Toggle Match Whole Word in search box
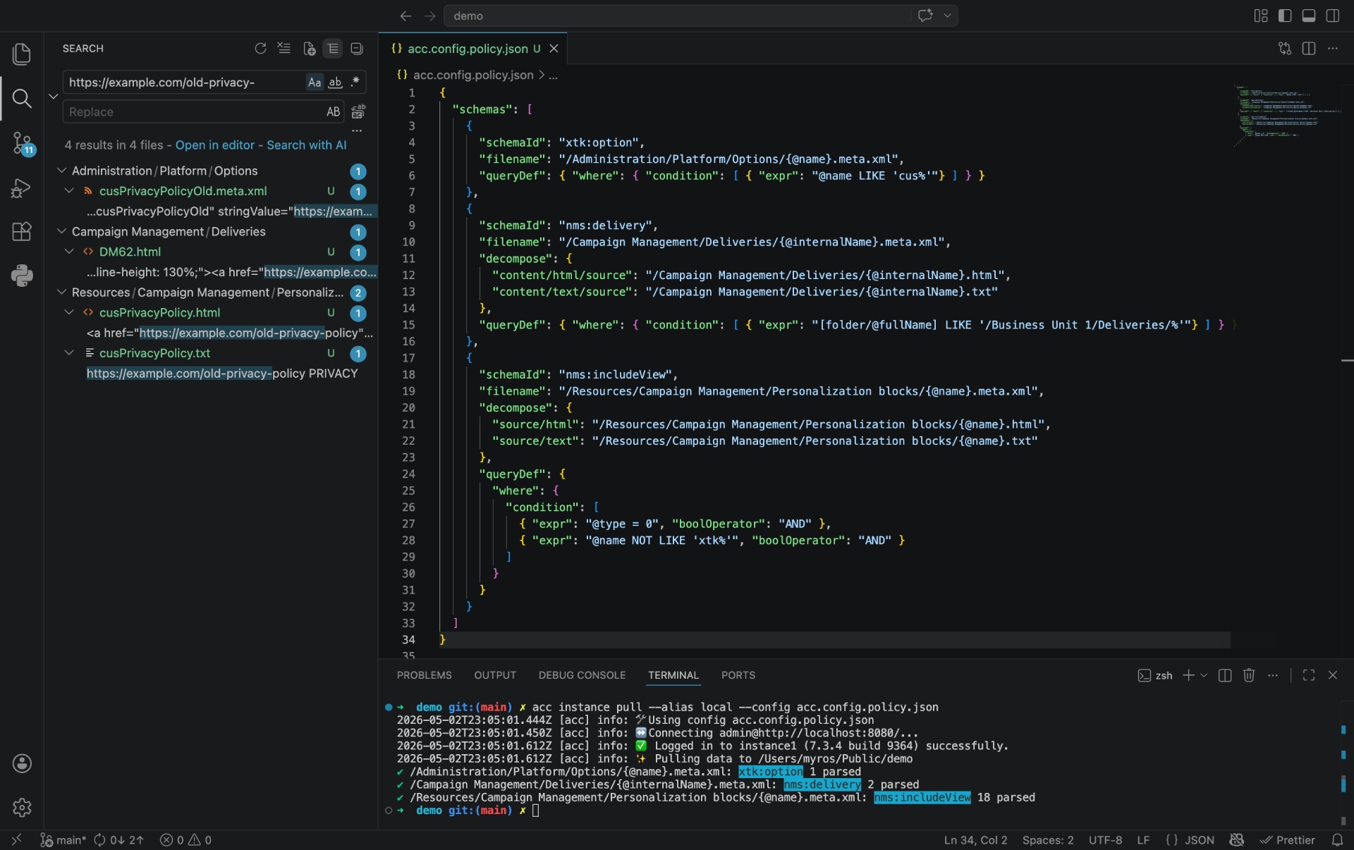The height and width of the screenshot is (850, 1354). (x=335, y=82)
